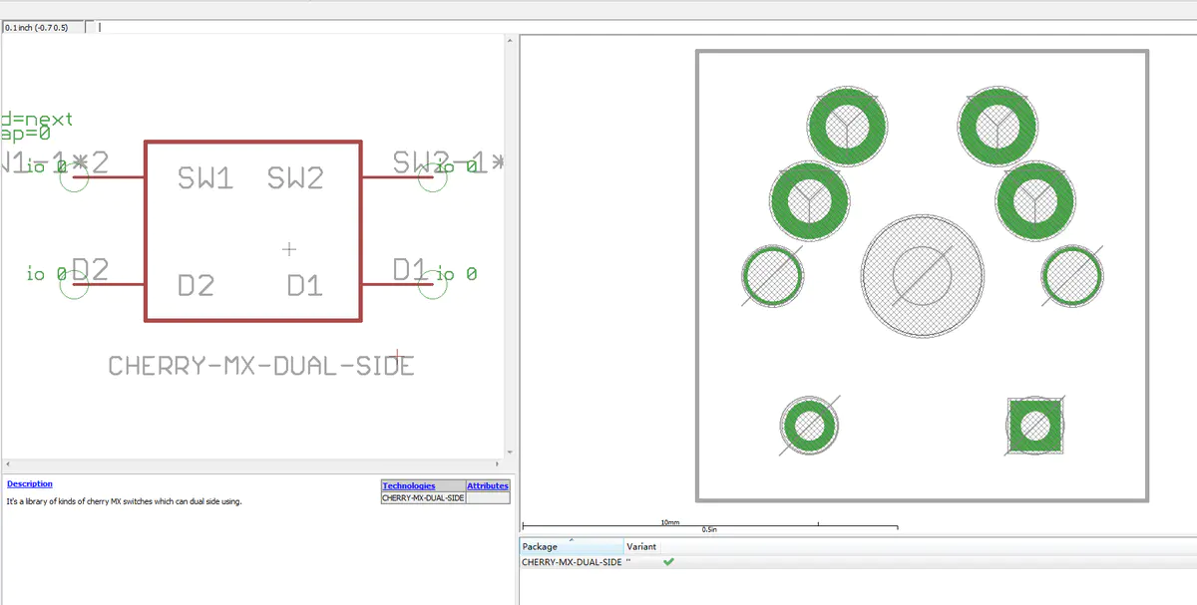Click the CHERRY-MX-DUAL-SIDE symbol name text
The image size is (1197, 605).
pos(261,367)
